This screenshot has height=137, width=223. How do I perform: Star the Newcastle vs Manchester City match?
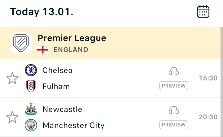click(12, 118)
